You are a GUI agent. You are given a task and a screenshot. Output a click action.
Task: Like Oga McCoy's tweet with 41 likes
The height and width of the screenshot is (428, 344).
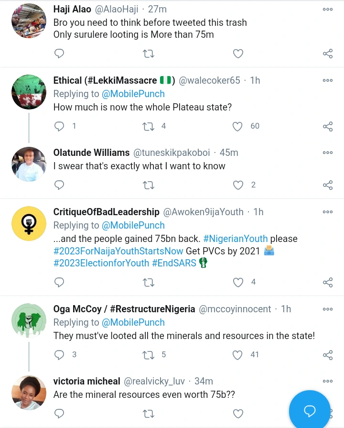point(238,355)
